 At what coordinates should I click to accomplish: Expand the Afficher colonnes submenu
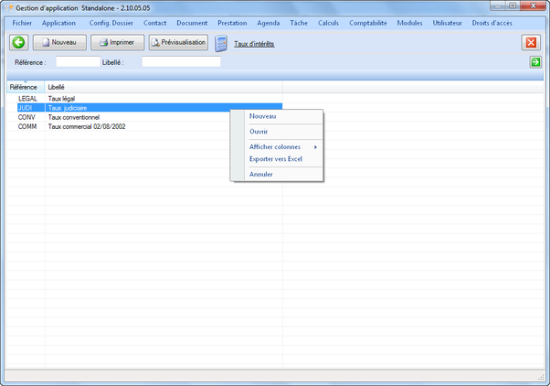point(276,146)
